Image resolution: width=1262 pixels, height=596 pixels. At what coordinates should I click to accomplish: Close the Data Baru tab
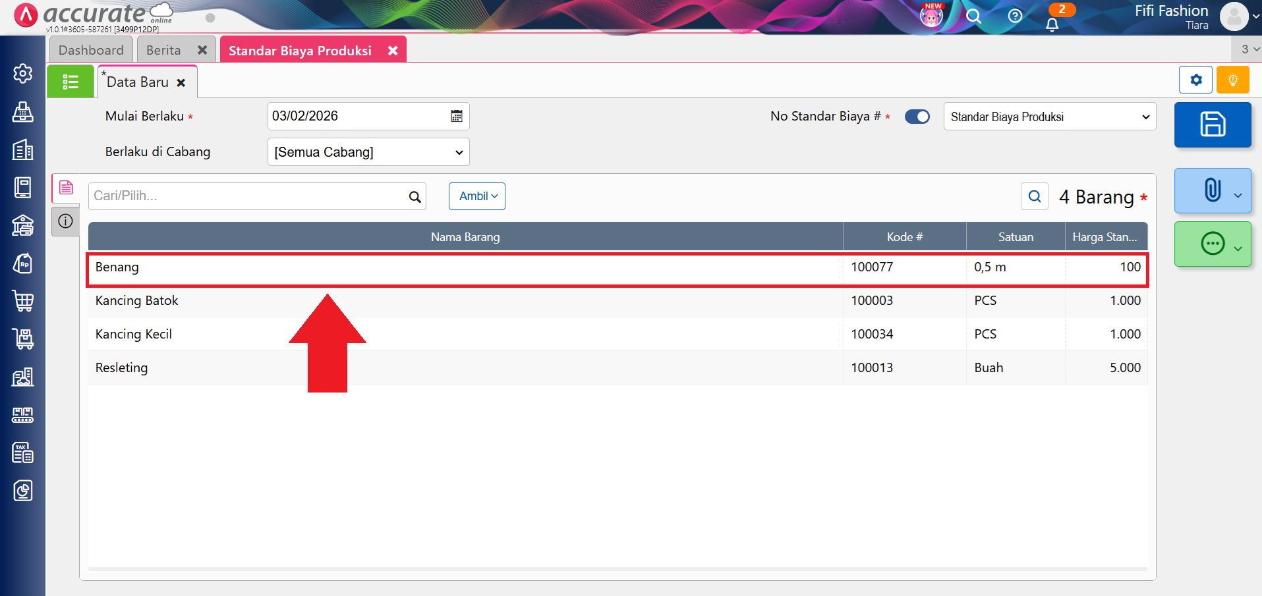click(181, 83)
